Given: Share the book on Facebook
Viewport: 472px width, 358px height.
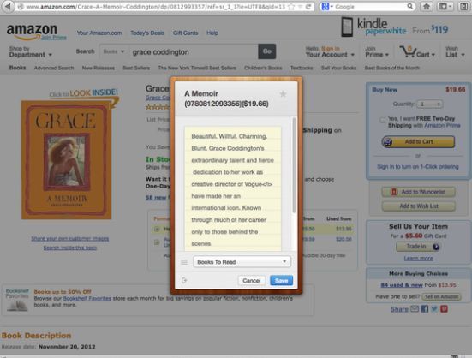Looking at the screenshot, I should pos(424,309).
